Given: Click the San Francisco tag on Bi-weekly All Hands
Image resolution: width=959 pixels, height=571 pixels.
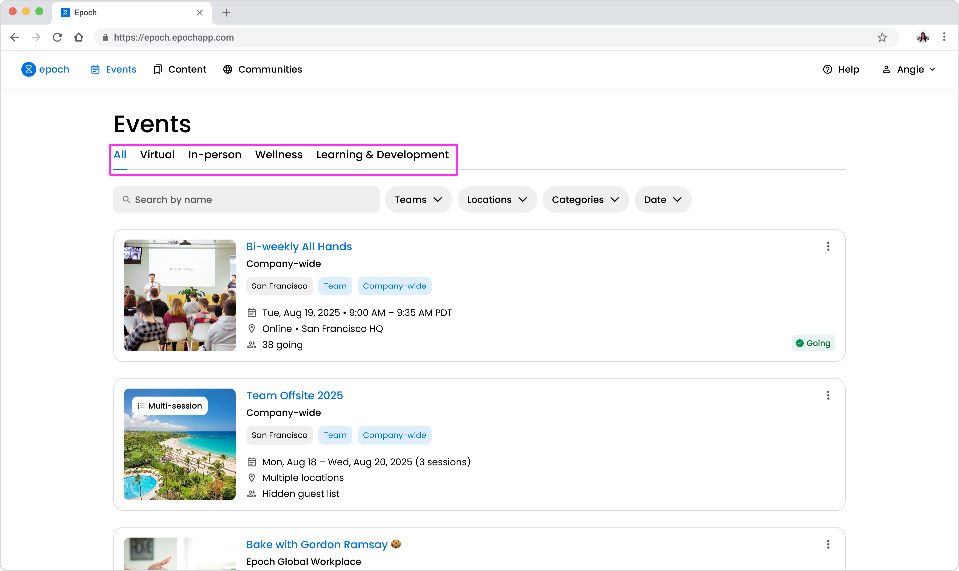Looking at the screenshot, I should click(279, 286).
